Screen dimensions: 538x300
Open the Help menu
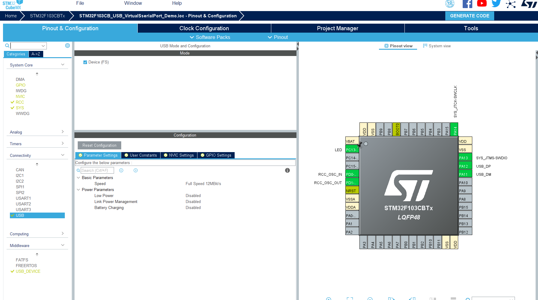[177, 3]
